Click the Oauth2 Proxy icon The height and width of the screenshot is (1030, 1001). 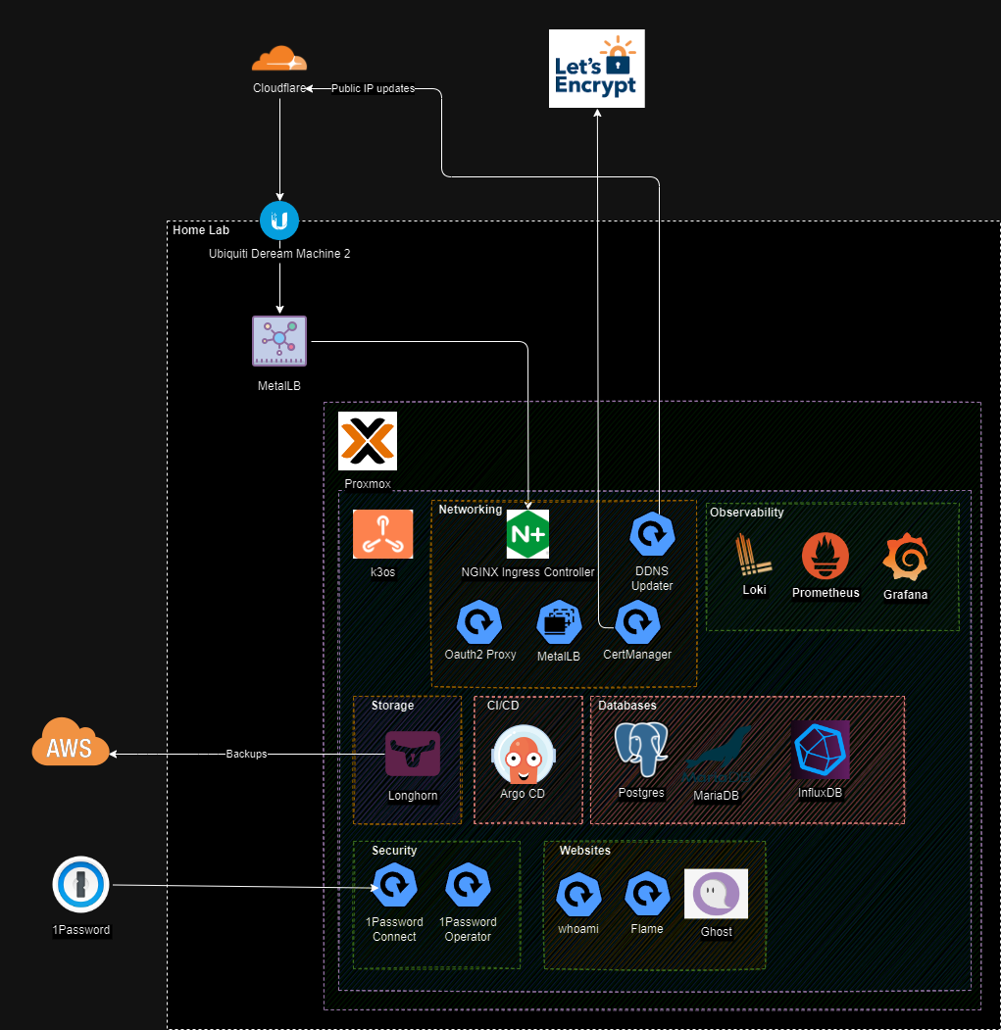point(479,622)
